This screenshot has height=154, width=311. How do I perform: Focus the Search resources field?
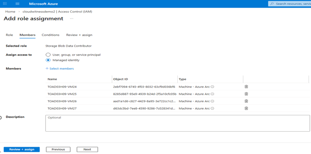tap(290, 4)
